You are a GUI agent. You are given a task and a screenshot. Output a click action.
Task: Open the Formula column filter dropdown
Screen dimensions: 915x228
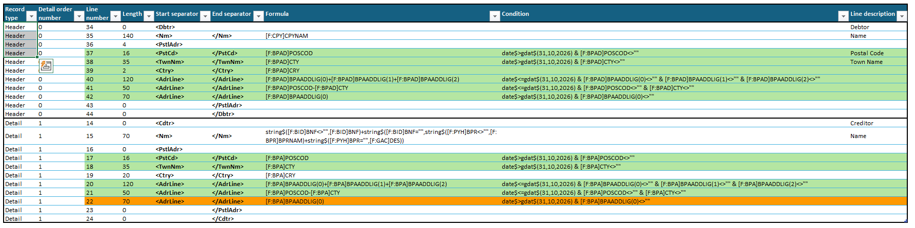(495, 16)
